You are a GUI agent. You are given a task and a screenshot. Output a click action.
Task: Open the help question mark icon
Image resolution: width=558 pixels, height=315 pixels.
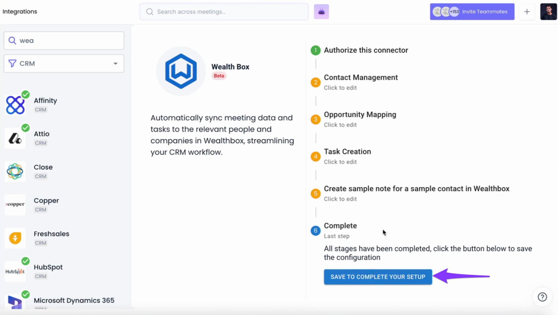coord(542,297)
